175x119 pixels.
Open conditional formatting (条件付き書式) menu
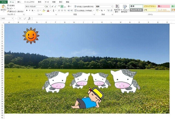click(117, 8)
